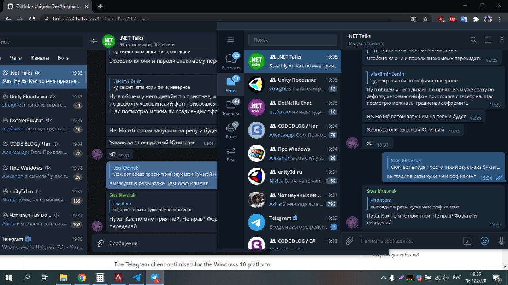
Task: Bookmark the page with star icon
Action: (x=425, y=19)
